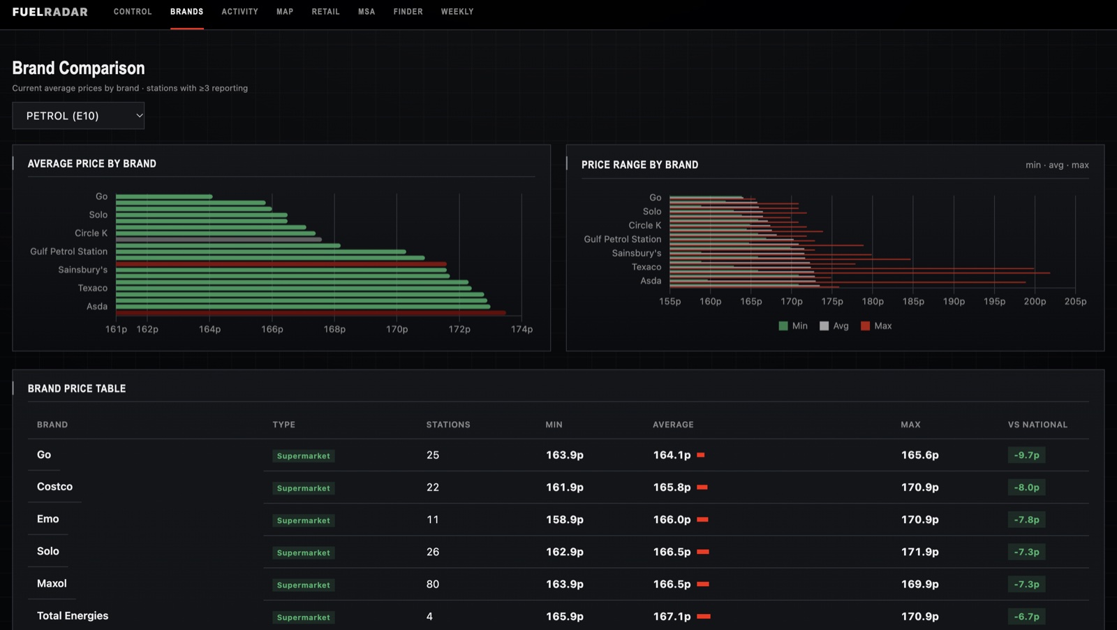Image resolution: width=1117 pixels, height=630 pixels.
Task: Click the -7.8p badge for Emo
Action: (x=1026, y=520)
